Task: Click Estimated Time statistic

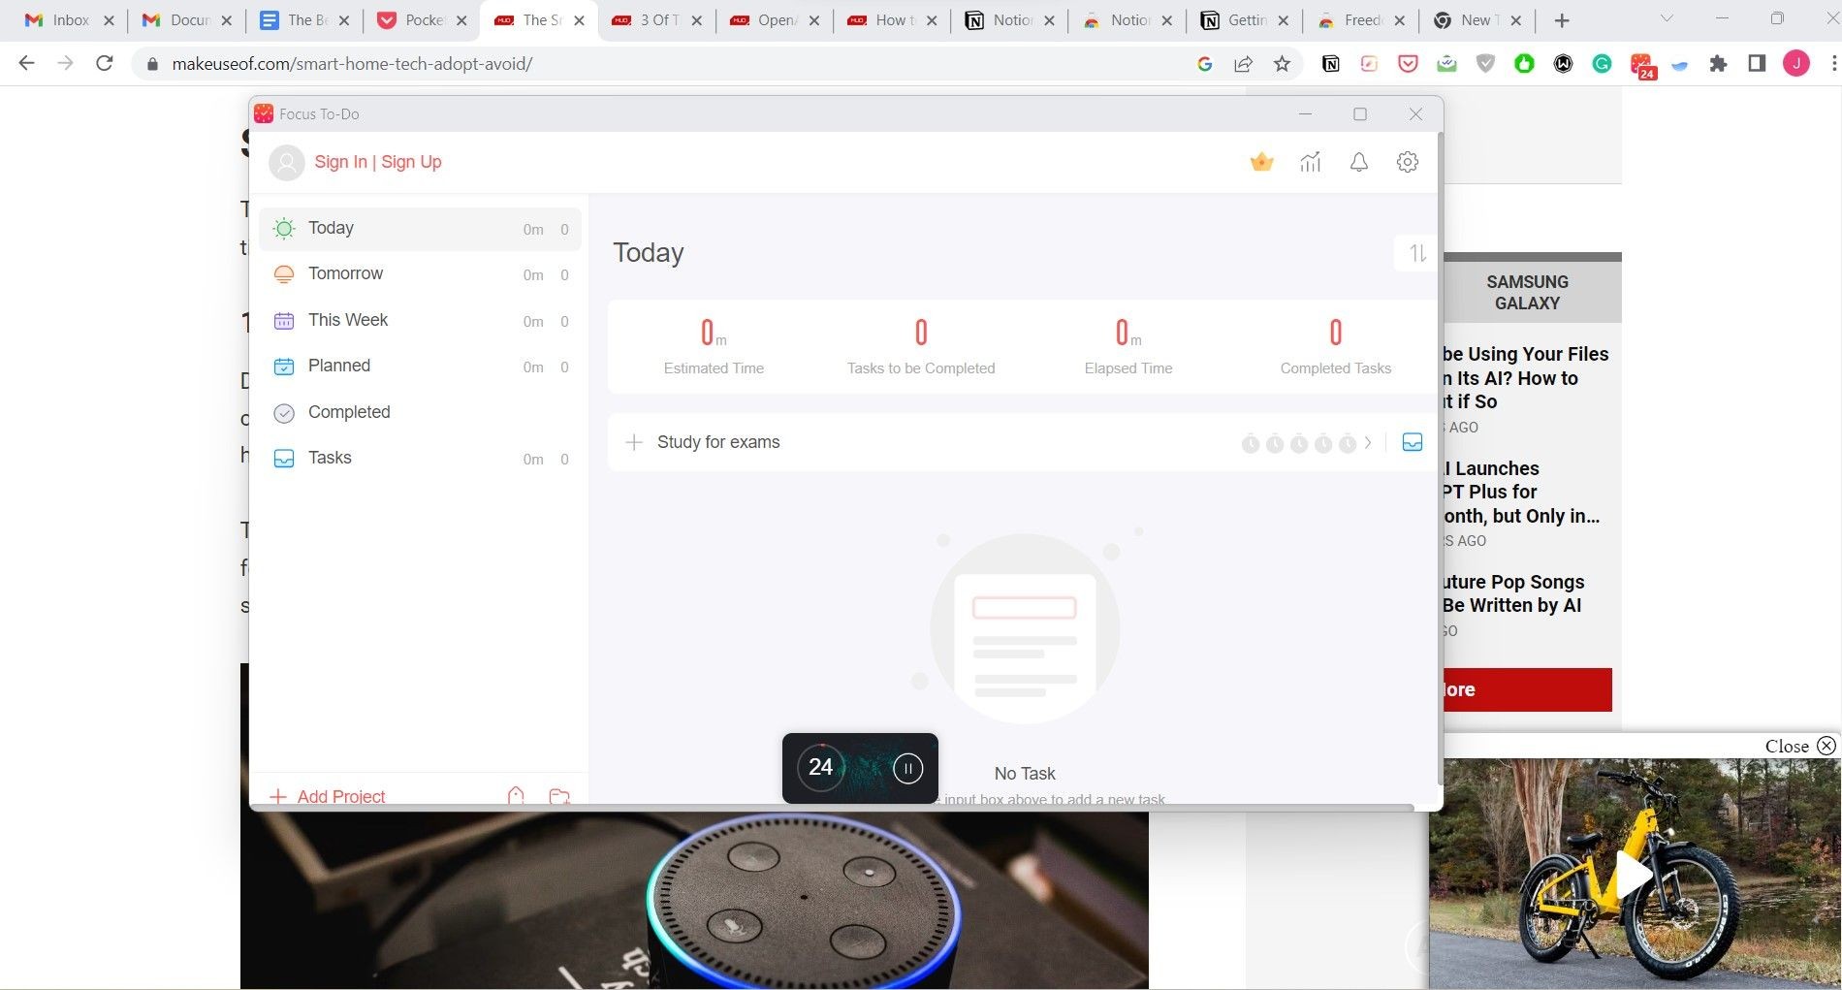Action: pyautogui.click(x=714, y=347)
